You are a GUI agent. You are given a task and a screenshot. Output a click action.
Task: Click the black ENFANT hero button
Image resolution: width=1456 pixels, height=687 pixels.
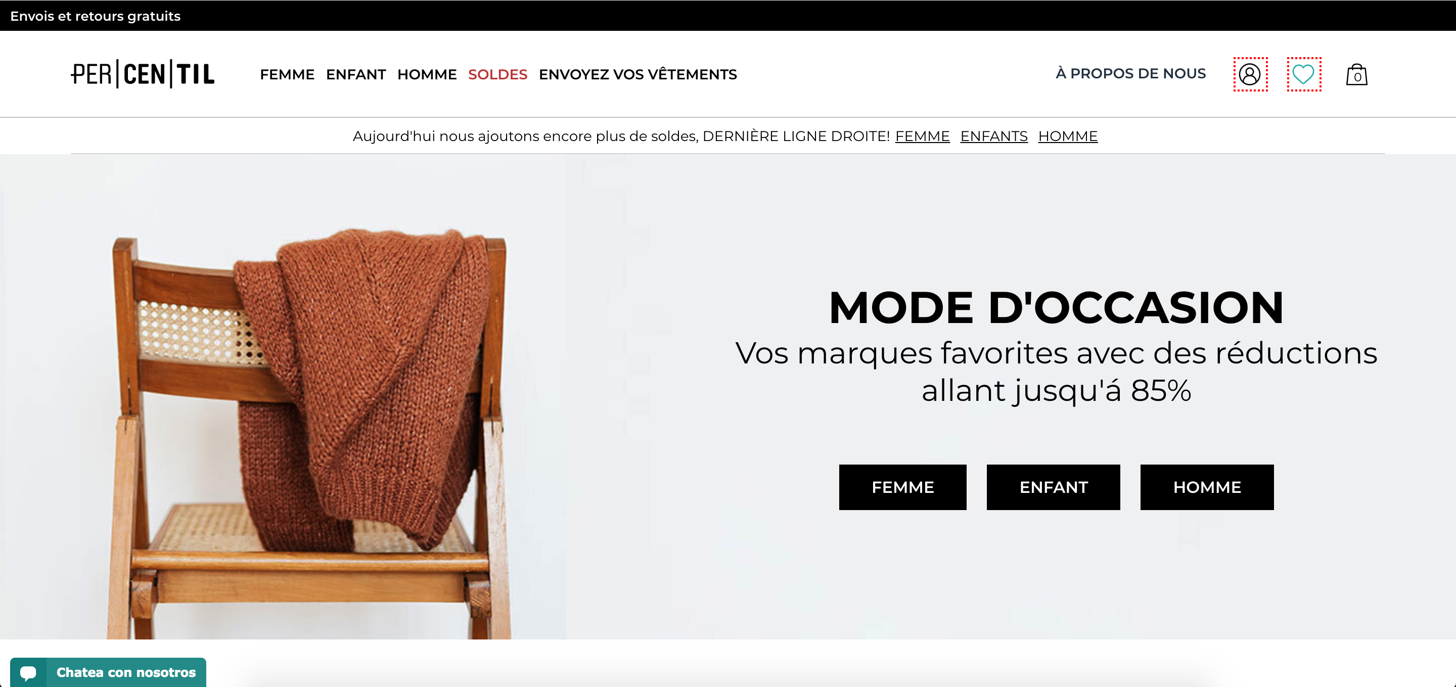click(1054, 487)
